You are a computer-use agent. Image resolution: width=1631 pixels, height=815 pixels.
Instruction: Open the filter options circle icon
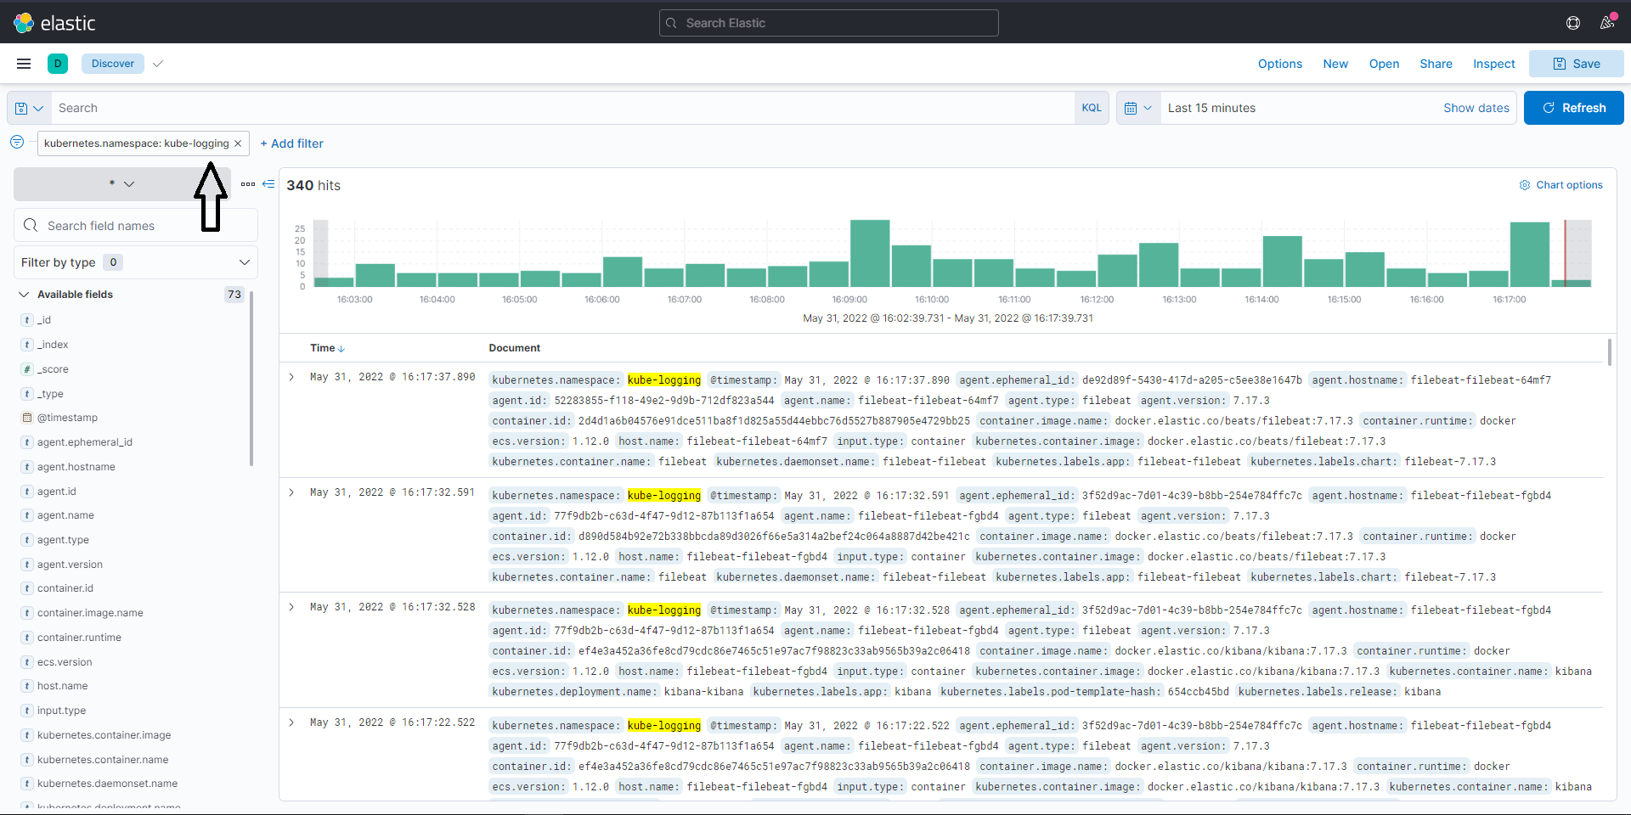click(17, 143)
